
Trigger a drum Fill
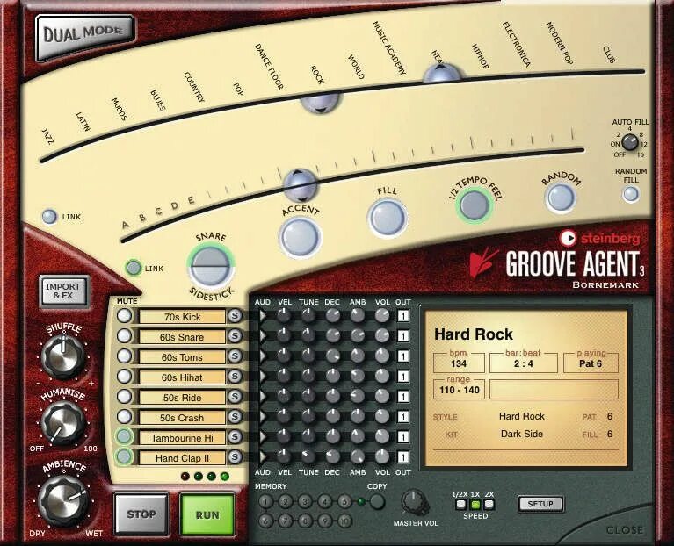(x=388, y=217)
